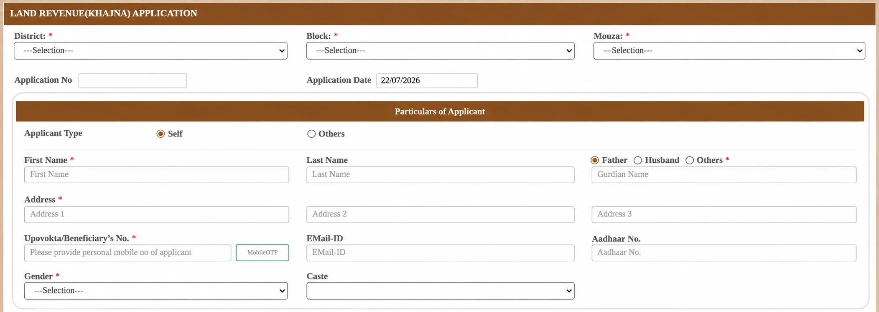Click the Land Revenue(Khajna) Application title
This screenshot has width=879, height=312.
pyautogui.click(x=104, y=13)
